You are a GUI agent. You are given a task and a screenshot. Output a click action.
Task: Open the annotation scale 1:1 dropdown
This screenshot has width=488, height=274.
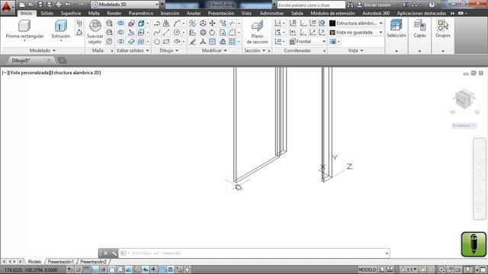pos(409,269)
